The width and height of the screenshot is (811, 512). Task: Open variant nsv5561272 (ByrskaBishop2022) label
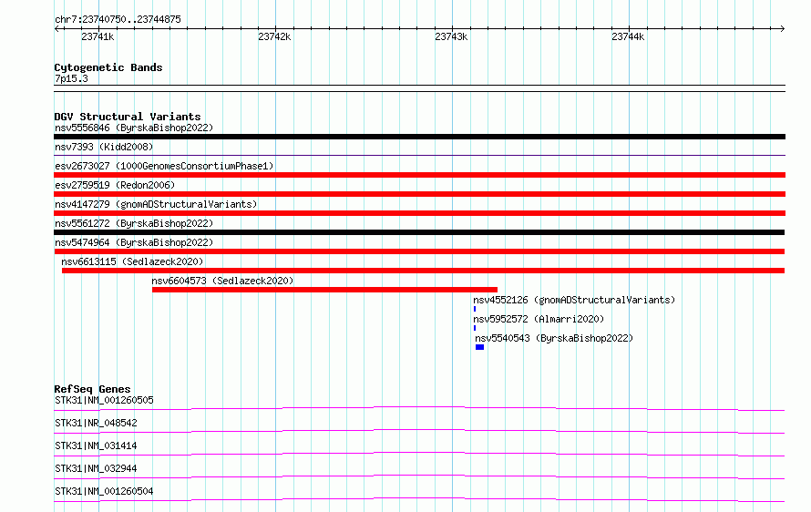[x=134, y=223]
